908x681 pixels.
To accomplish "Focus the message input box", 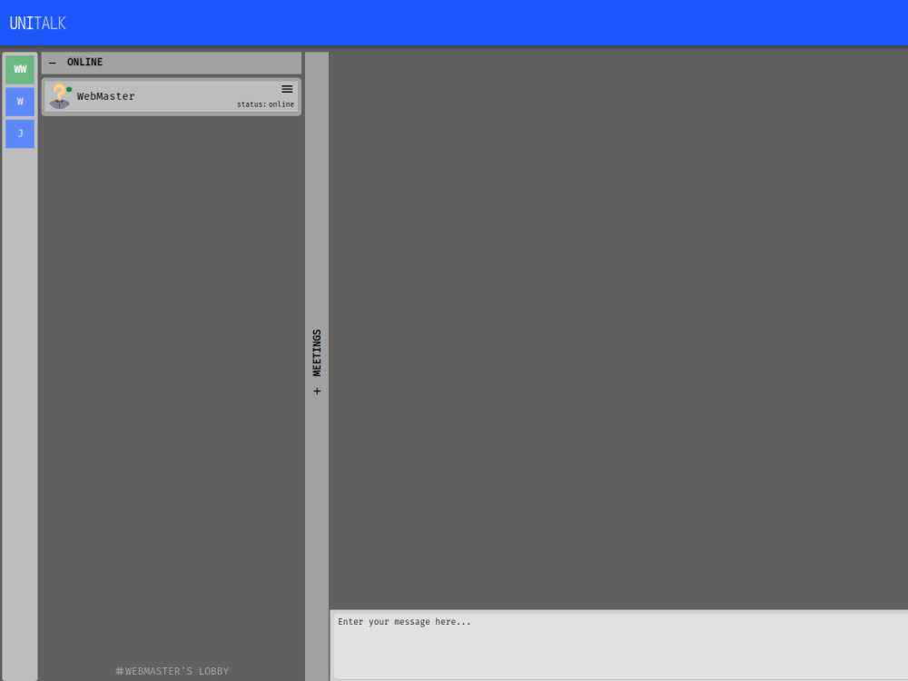I will (x=620, y=645).
